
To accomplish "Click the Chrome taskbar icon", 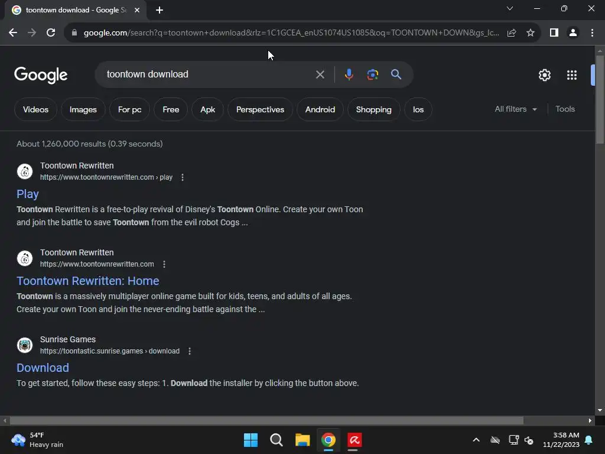I will (328, 440).
